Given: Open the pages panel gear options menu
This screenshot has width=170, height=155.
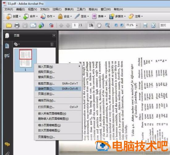Looking at the screenshot, I should 16,44.
